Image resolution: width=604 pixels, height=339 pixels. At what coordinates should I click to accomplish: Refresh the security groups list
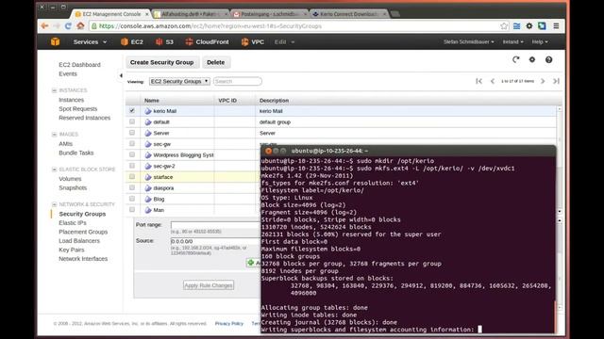pyautogui.click(x=516, y=59)
